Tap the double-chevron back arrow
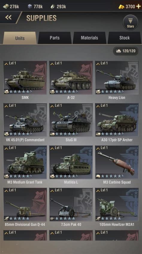Screen dimensions: 142x254 coord(8,17)
